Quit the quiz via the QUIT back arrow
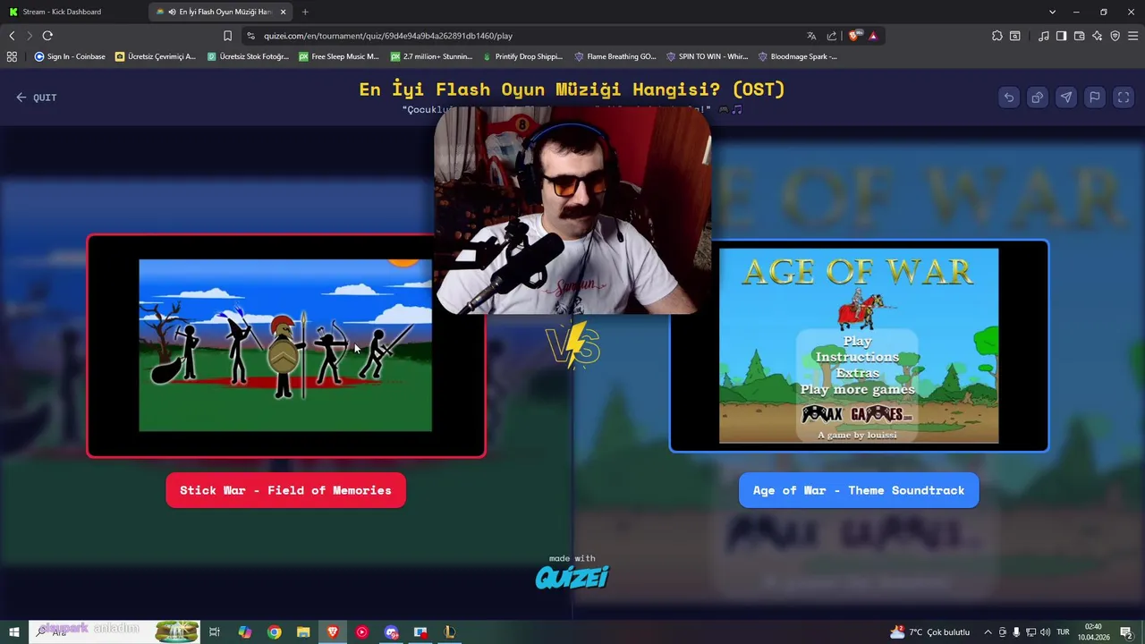Screen dimensions: 1145x644 (x=36, y=97)
